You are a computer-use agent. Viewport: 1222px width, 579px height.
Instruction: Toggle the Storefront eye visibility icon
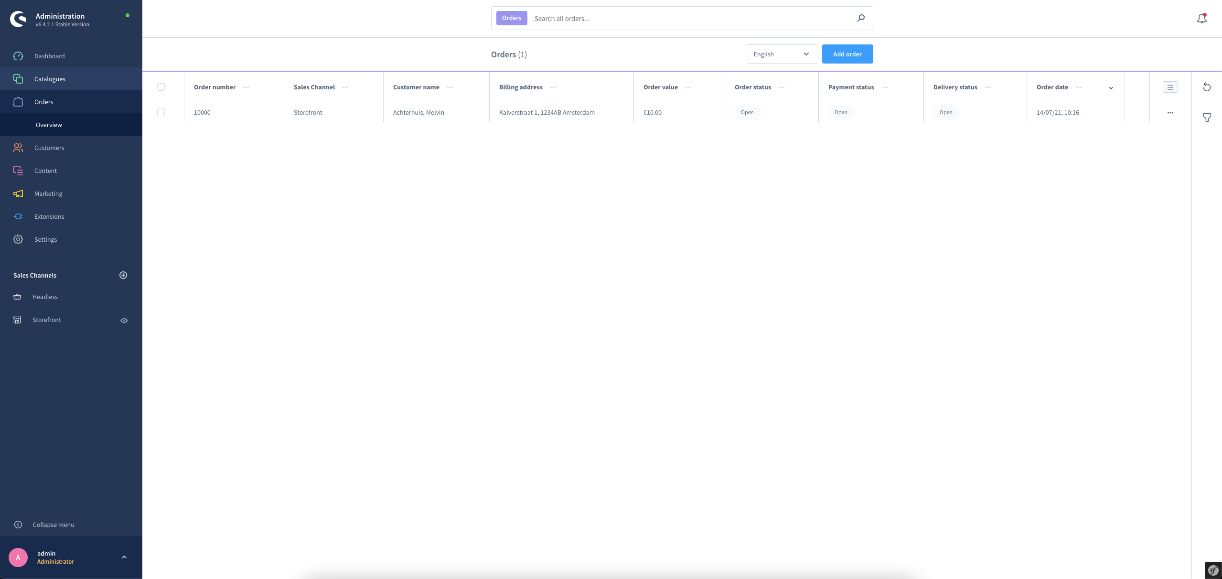click(x=124, y=320)
